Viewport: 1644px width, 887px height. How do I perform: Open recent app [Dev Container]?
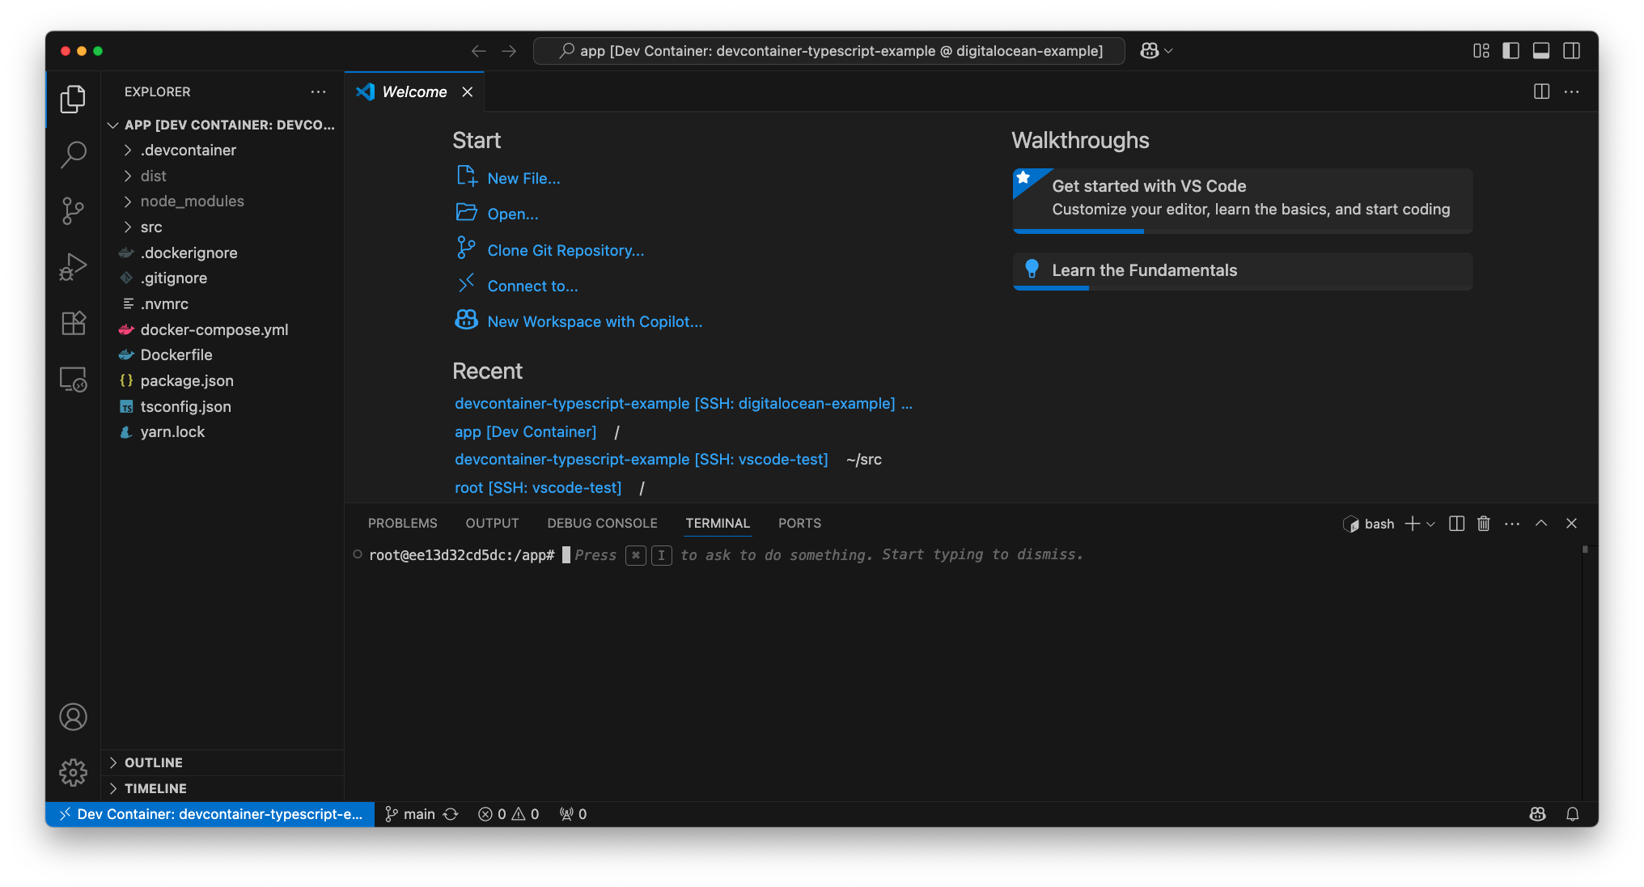coord(525,431)
